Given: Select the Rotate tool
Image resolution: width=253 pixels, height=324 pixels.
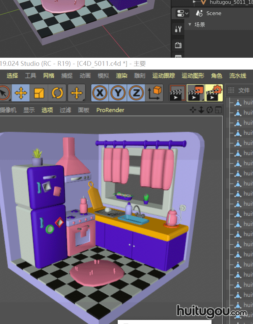Looking at the screenshot, I should (x=57, y=93).
